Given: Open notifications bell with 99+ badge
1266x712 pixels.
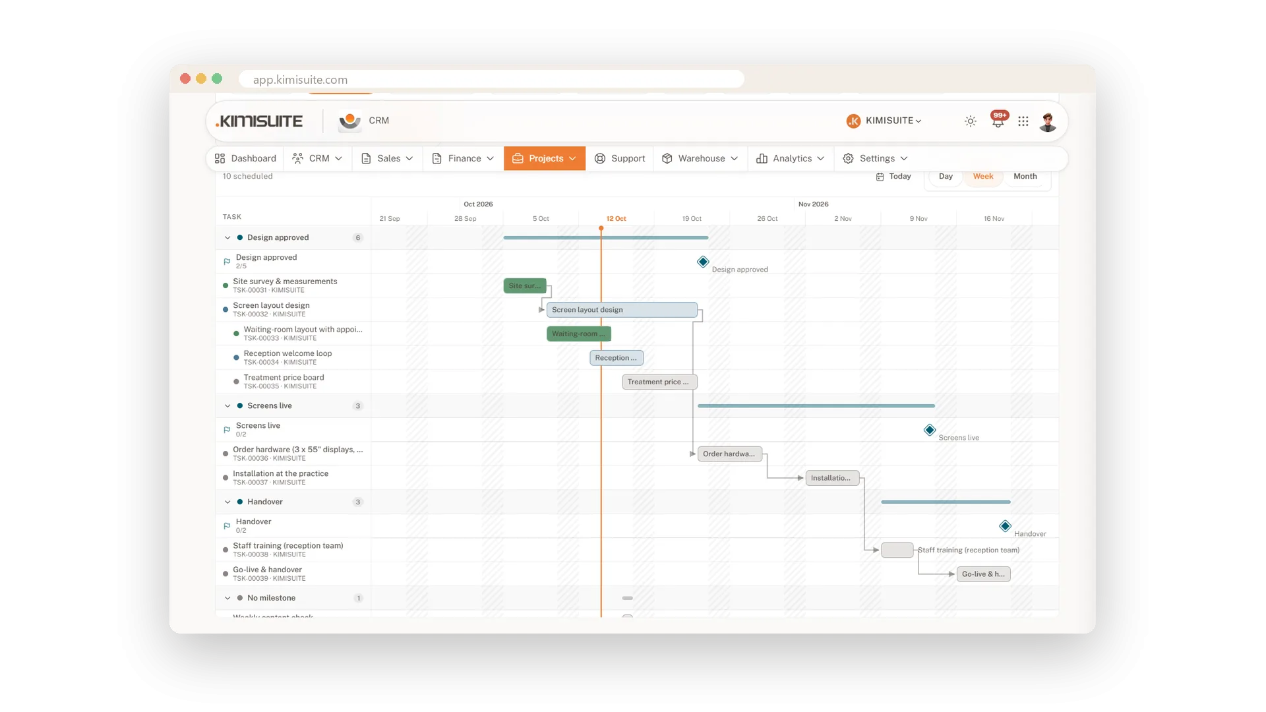Looking at the screenshot, I should (998, 120).
